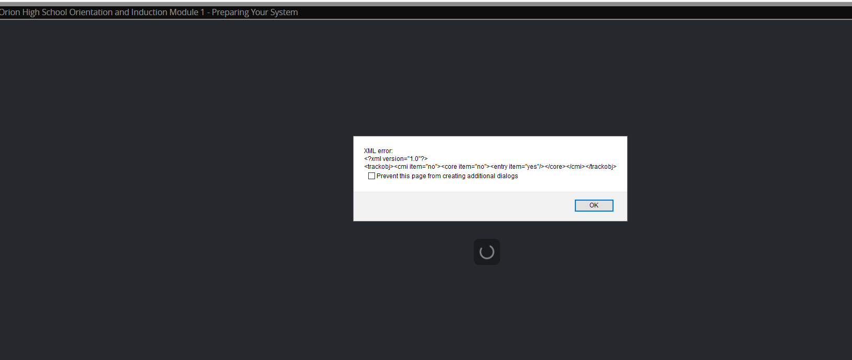Enable the prevent additional dialogs checkbox
Image resolution: width=852 pixels, height=360 pixels.
pyautogui.click(x=371, y=176)
